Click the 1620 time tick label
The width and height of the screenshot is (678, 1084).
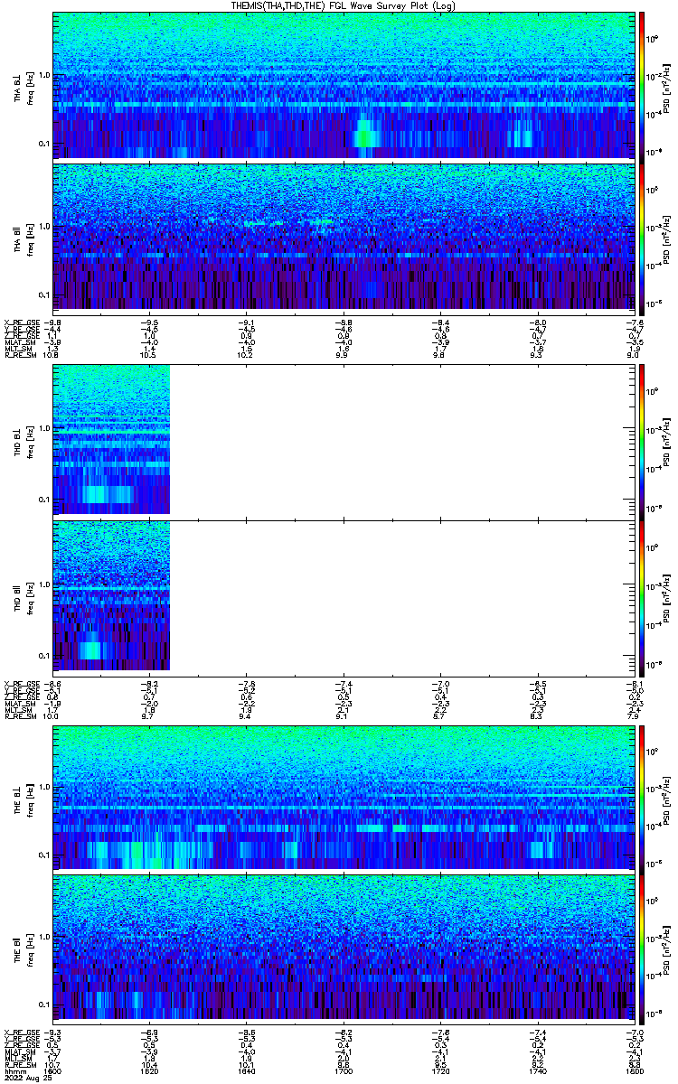point(149,1070)
